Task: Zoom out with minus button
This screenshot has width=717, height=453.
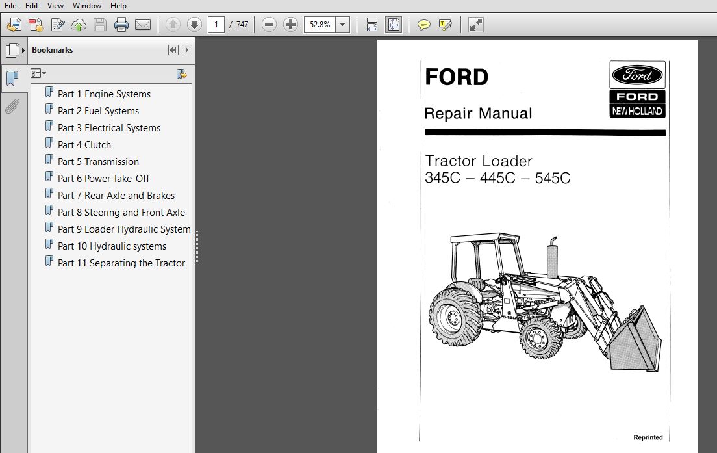Action: tap(270, 25)
